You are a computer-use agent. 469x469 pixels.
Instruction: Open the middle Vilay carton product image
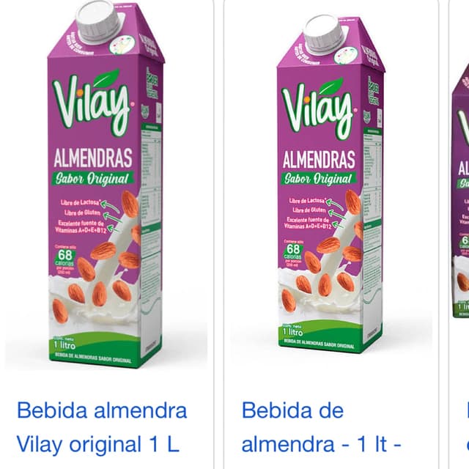pos(331,185)
